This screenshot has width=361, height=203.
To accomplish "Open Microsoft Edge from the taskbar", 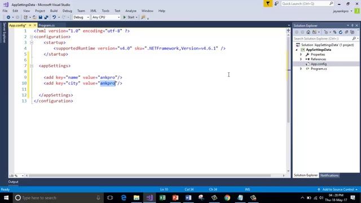I will 124,198.
